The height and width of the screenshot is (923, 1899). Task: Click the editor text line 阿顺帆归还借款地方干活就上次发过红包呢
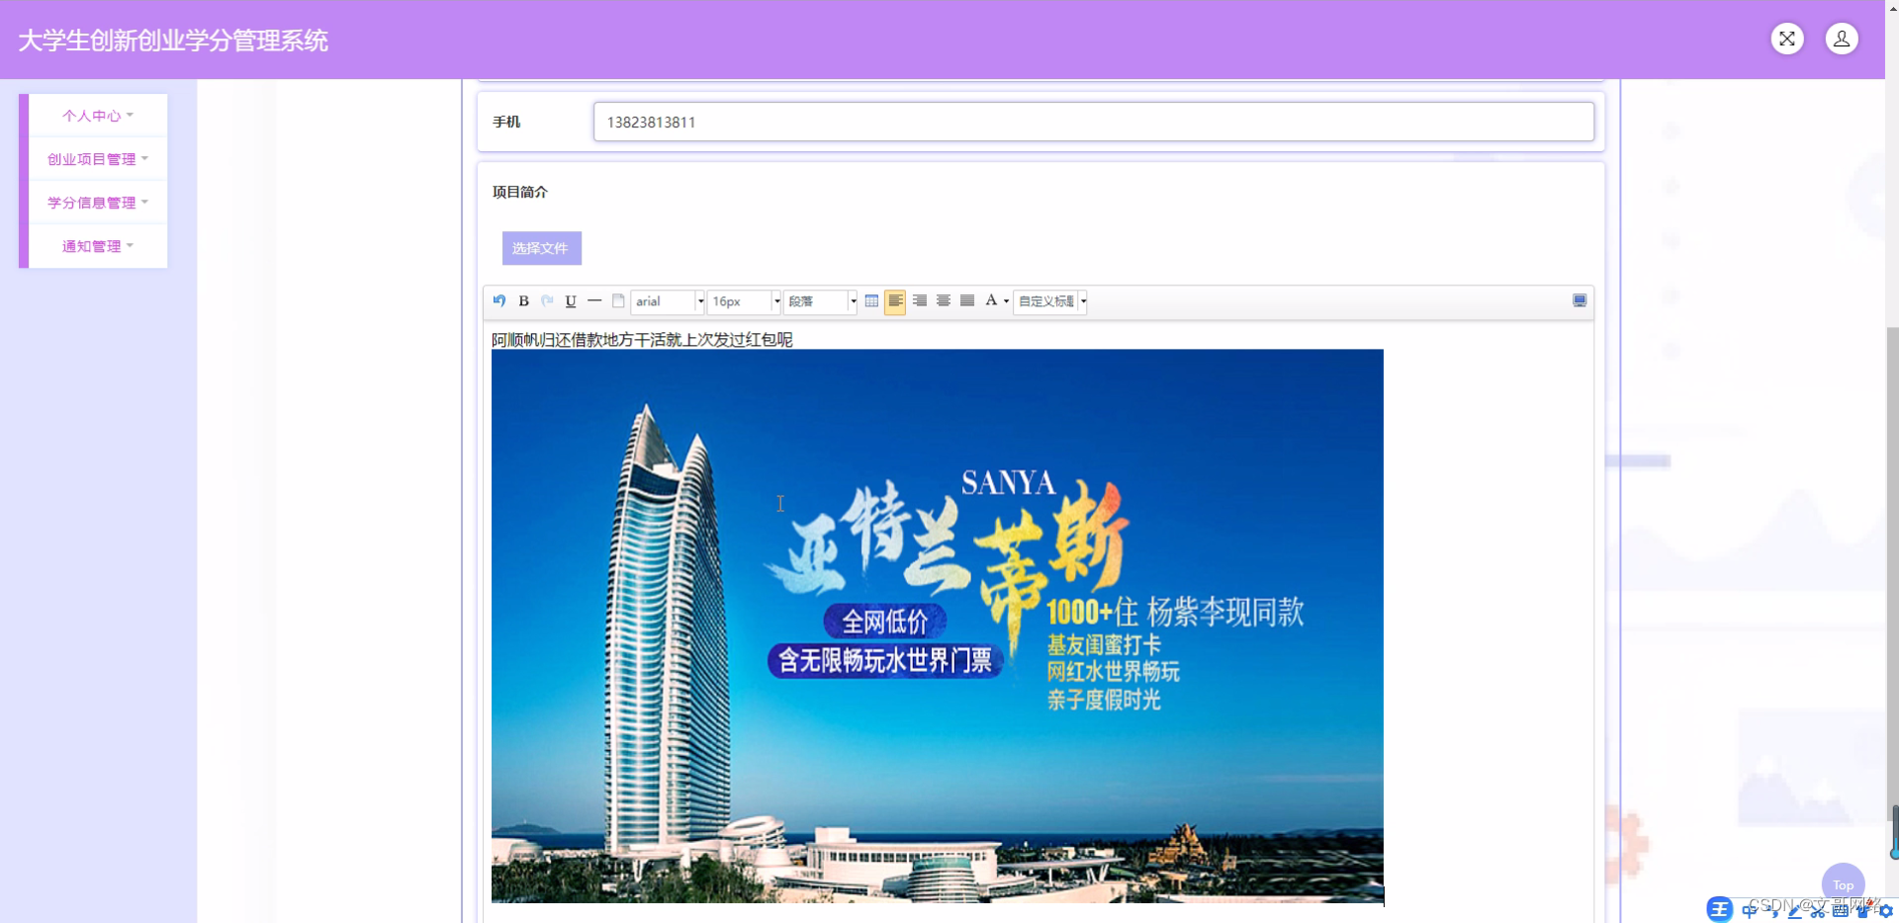point(642,340)
